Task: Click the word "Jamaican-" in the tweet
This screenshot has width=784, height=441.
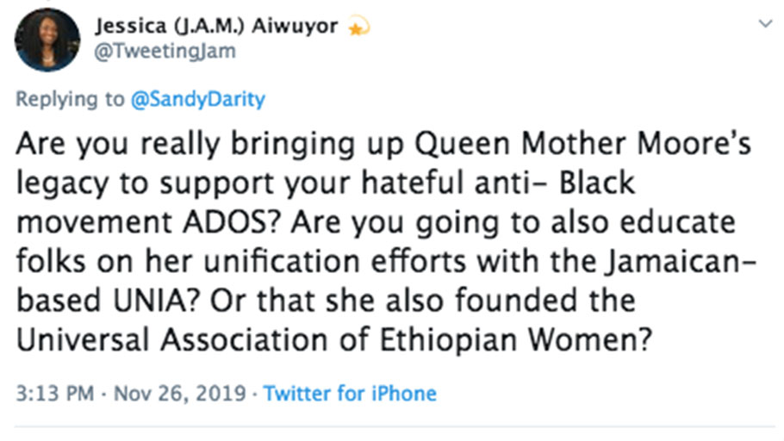Action: click(662, 261)
